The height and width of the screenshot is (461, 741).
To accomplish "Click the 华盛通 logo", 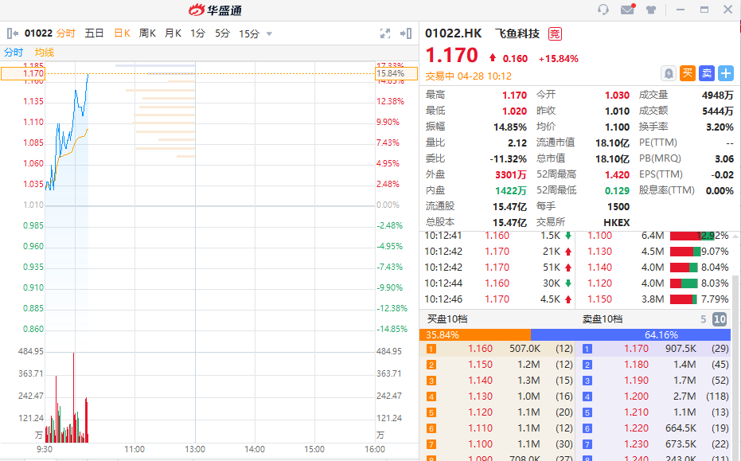I will click(215, 10).
